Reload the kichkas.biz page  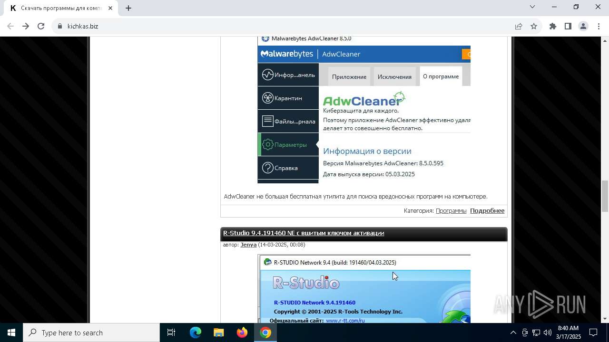(41, 26)
